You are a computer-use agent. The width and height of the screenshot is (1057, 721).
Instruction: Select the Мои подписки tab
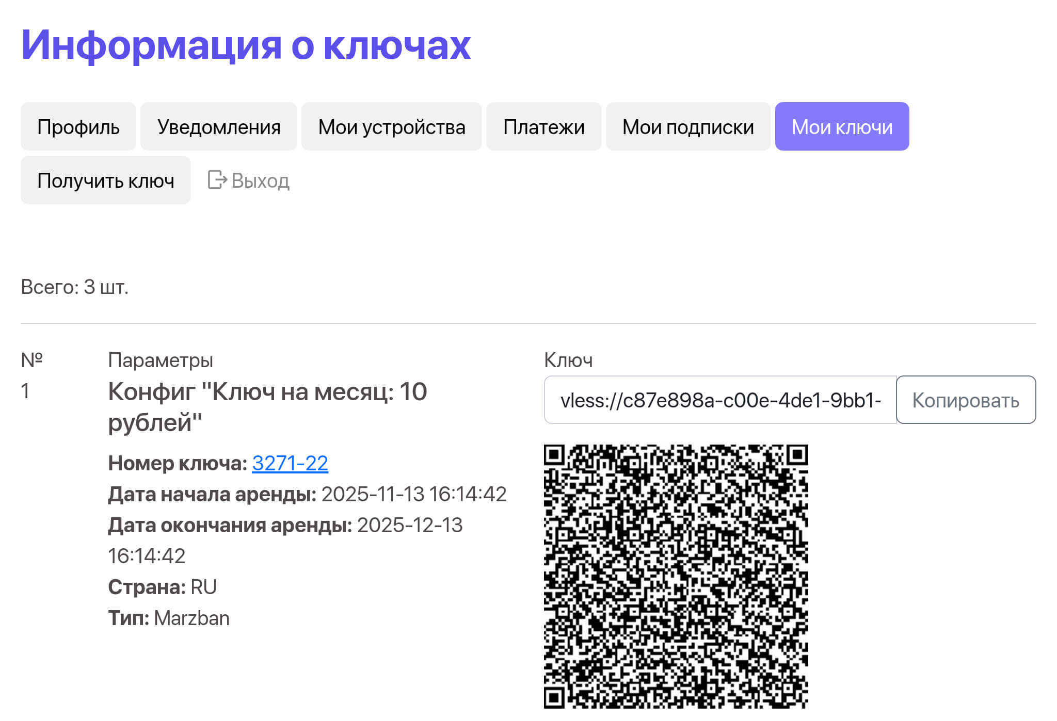pos(688,127)
